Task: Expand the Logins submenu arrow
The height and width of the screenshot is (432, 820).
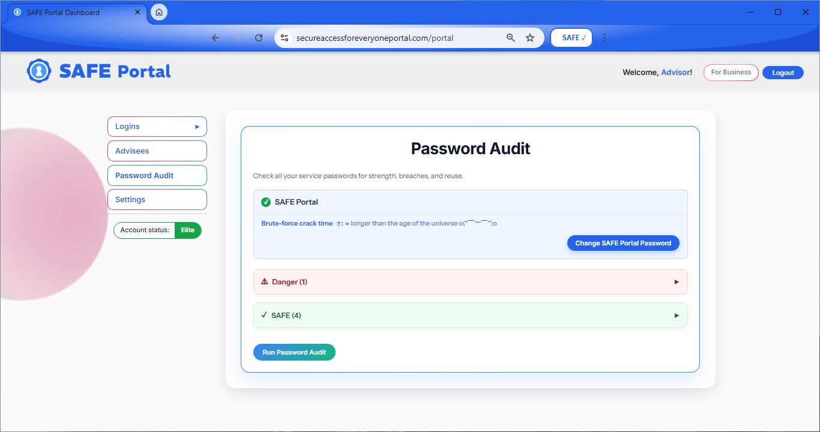Action: tap(197, 127)
